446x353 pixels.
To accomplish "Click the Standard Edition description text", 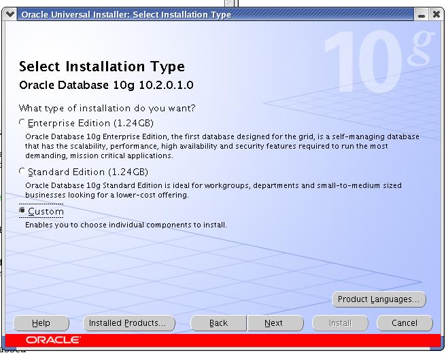I will [213, 190].
